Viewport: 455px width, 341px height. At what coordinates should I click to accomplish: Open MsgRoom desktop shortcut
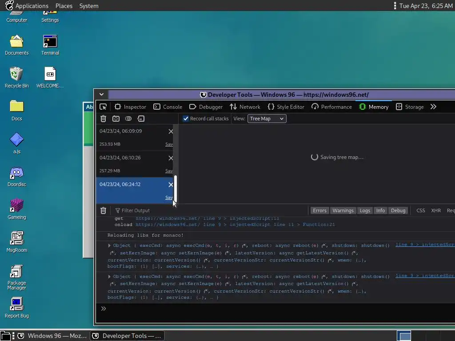coord(17,242)
